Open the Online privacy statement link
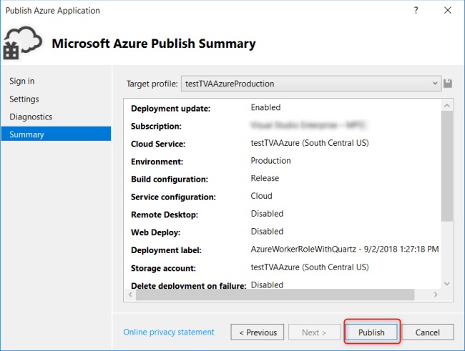 [168, 332]
